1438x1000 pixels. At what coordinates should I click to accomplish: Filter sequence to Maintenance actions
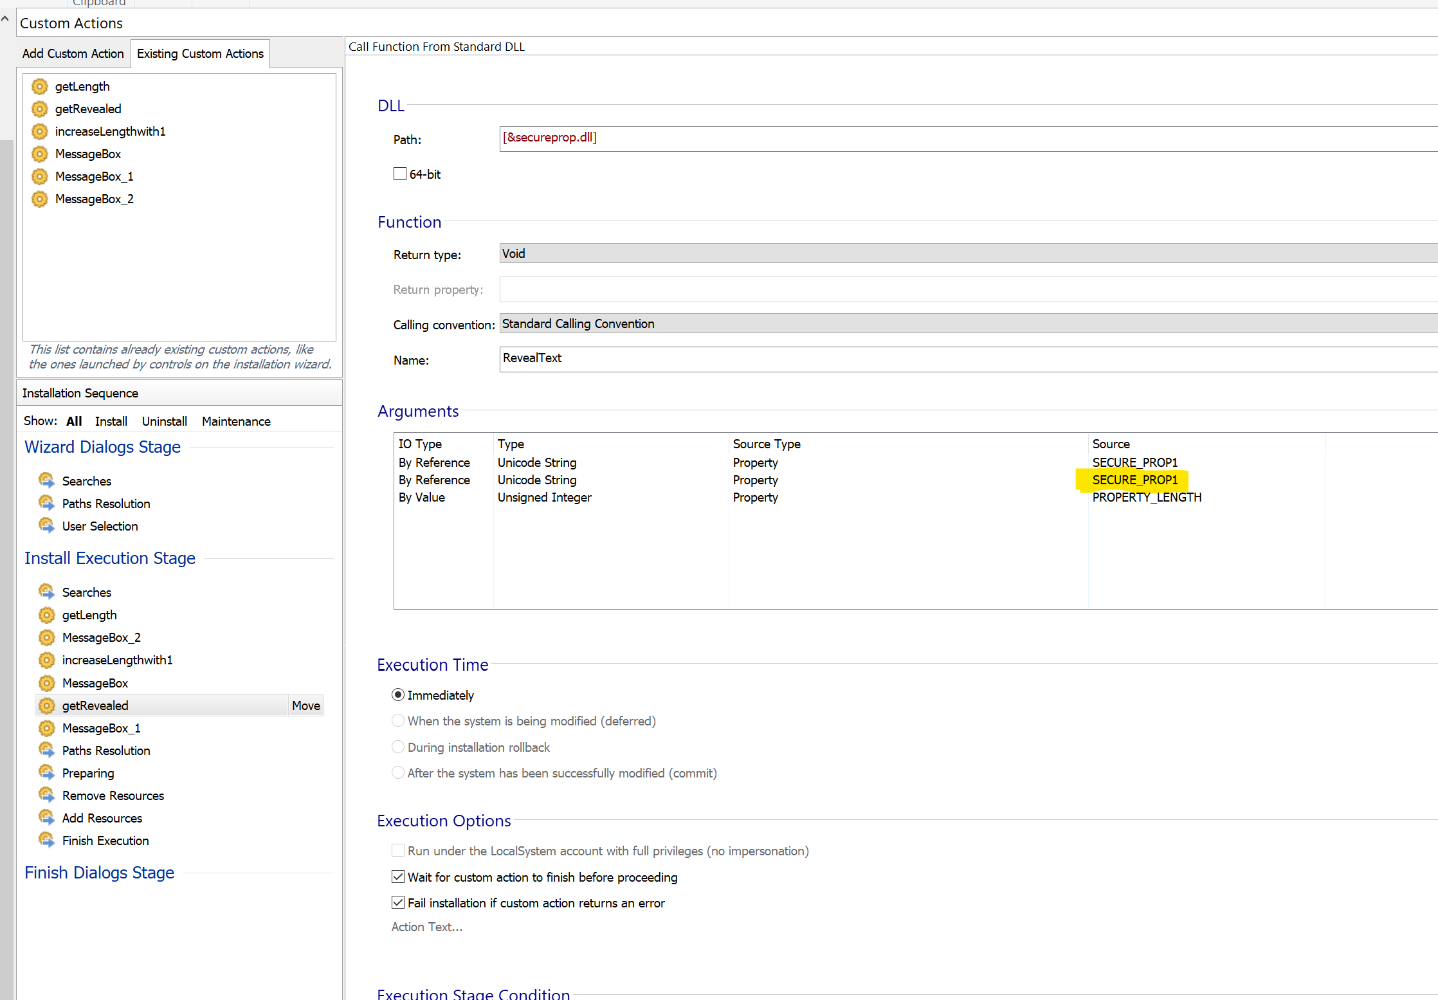236,421
